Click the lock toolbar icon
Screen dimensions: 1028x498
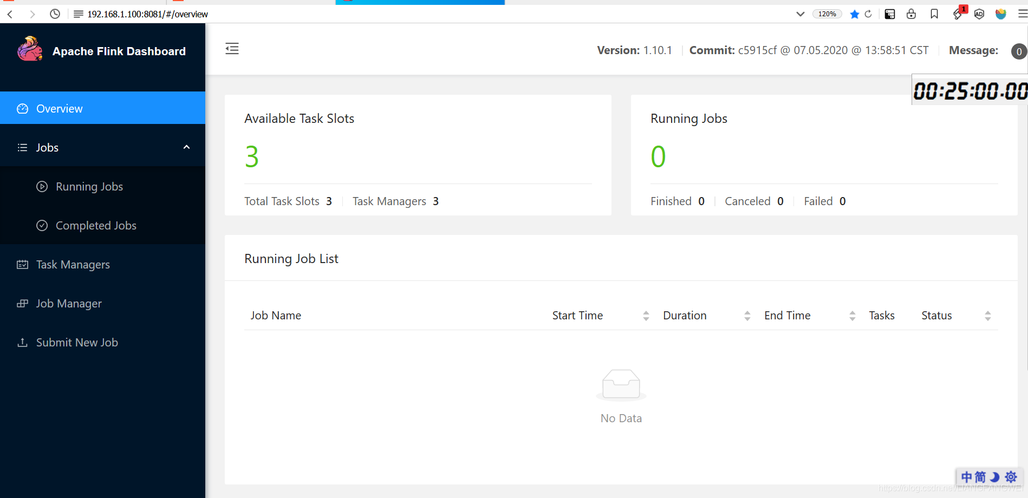coord(912,14)
